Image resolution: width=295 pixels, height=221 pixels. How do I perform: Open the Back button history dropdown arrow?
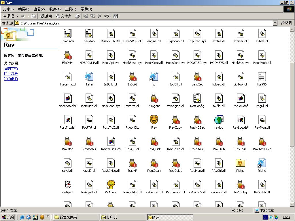coord(17,16)
